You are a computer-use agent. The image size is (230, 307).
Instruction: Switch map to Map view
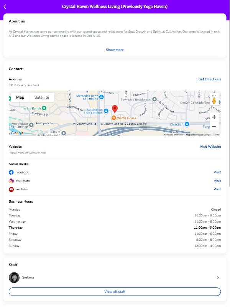pos(20,97)
